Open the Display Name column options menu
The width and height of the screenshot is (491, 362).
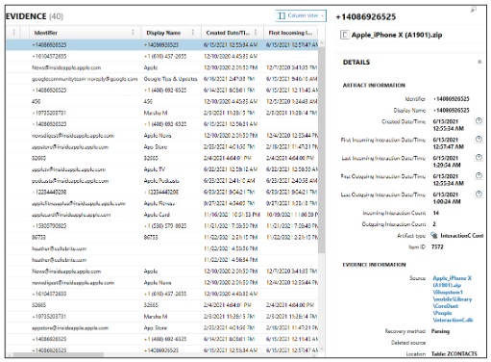coord(193,33)
